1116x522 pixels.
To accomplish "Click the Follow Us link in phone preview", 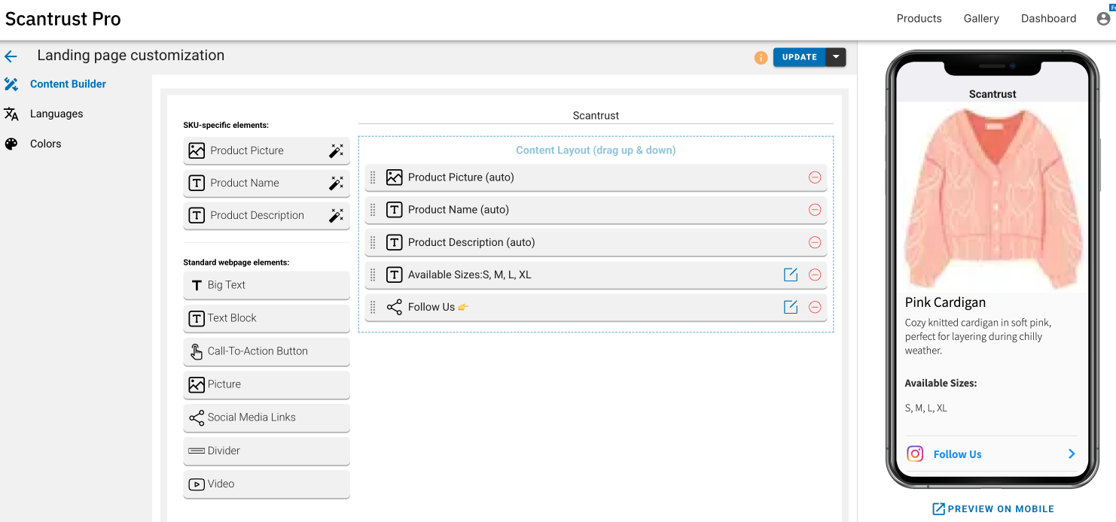I will point(957,454).
